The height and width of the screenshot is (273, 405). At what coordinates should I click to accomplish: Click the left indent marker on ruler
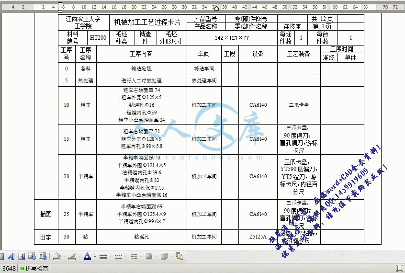click(x=60, y=7)
